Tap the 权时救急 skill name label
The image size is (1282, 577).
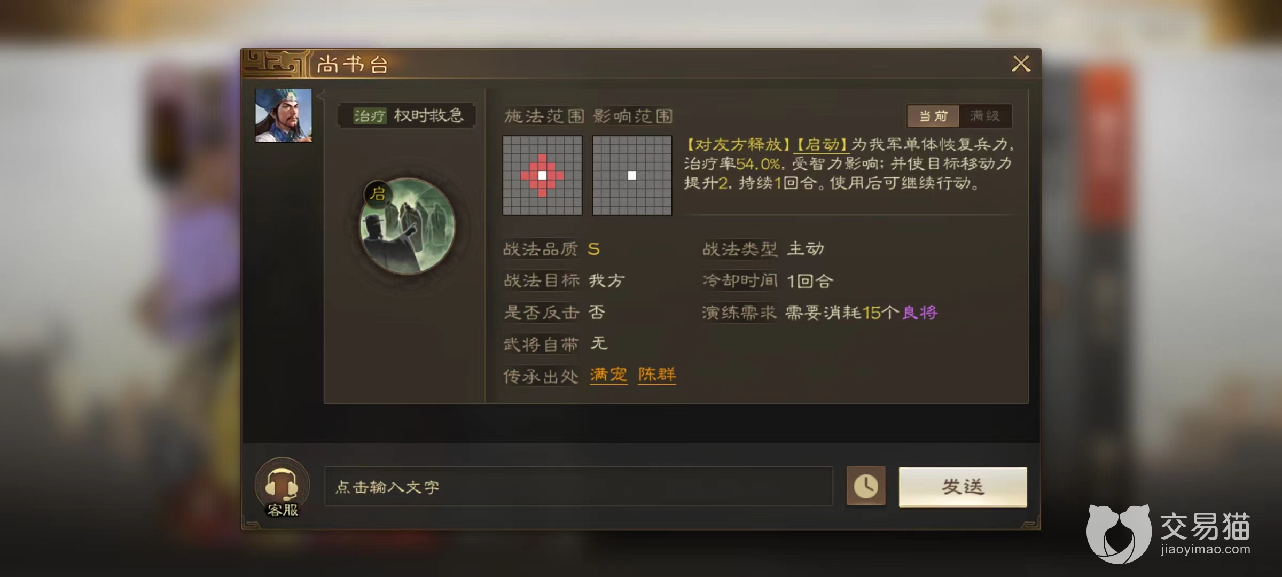click(x=429, y=115)
